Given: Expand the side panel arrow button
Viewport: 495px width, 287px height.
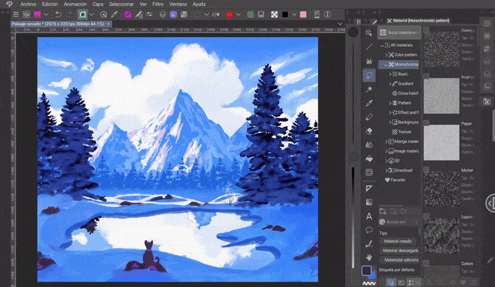Looking at the screenshot, I should click(x=490, y=204).
